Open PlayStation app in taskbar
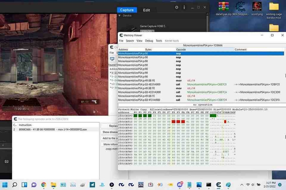 [102, 185]
